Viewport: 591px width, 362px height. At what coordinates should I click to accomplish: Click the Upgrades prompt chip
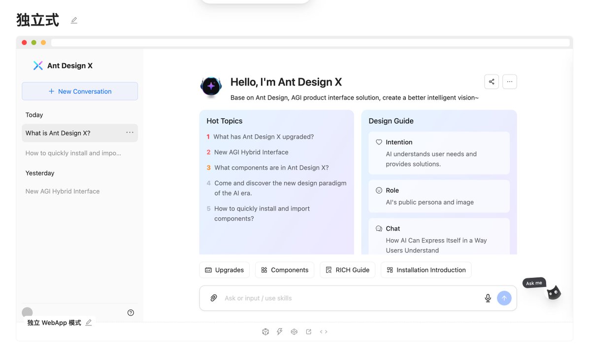tap(225, 270)
